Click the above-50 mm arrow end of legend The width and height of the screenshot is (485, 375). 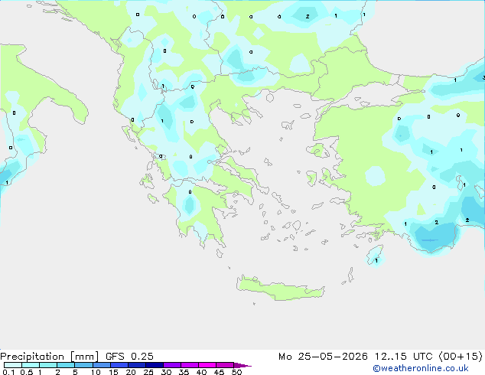tap(242, 365)
